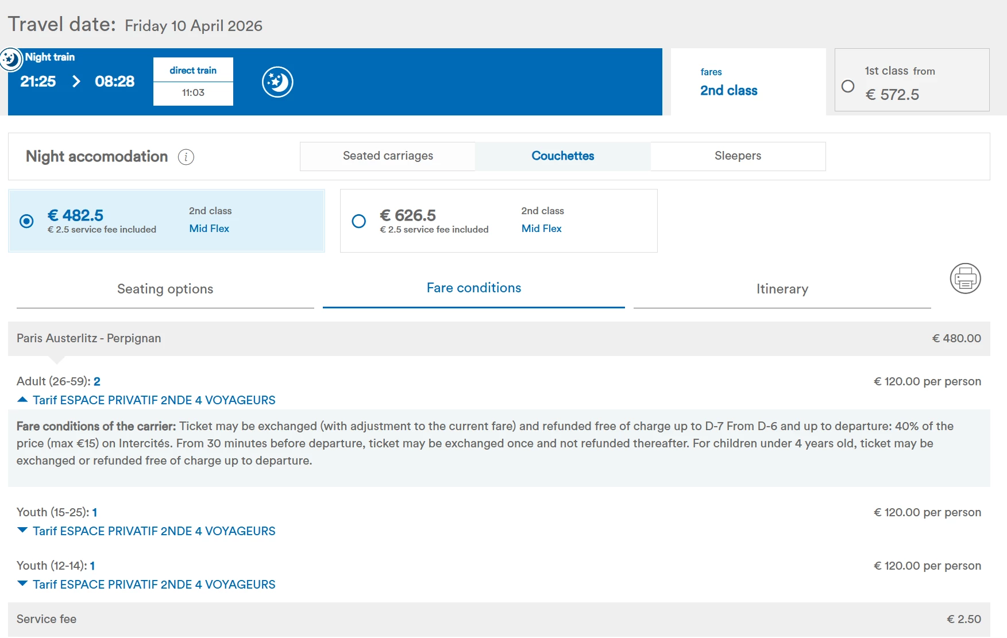1007x638 pixels.
Task: Choose the 1st class € 572.5 option
Action: pos(848,86)
